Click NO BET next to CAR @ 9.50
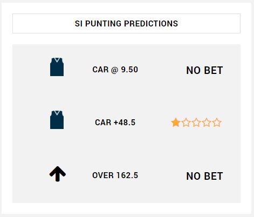The image size is (254, 217). pos(204,70)
